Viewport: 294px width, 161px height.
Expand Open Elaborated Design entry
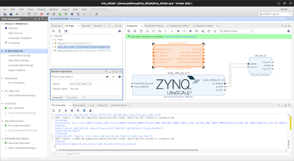6,96
